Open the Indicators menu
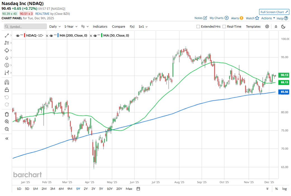 click(100, 27)
